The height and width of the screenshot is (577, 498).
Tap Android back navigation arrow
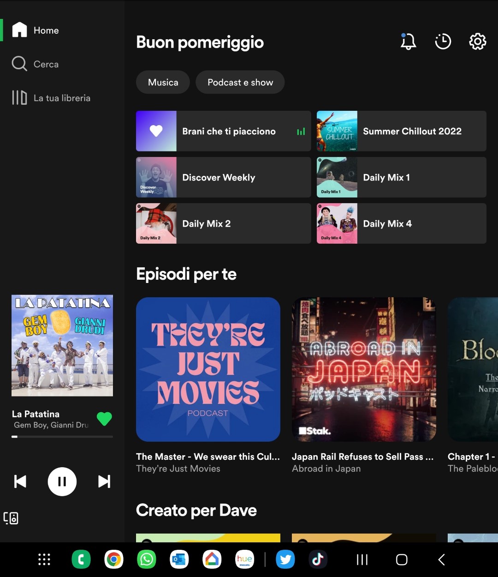click(441, 560)
